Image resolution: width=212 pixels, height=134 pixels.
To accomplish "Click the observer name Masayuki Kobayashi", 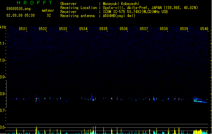I will [121, 4].
